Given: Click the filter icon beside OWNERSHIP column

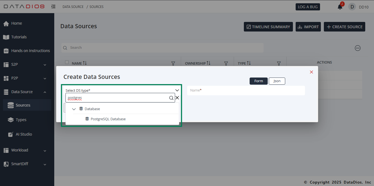Looking at the screenshot, I should click(226, 63).
